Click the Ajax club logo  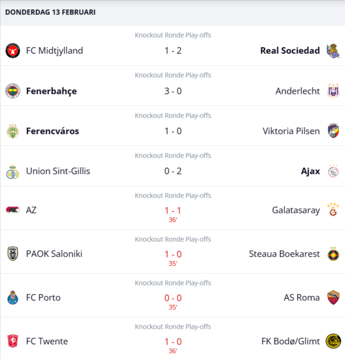333,171
